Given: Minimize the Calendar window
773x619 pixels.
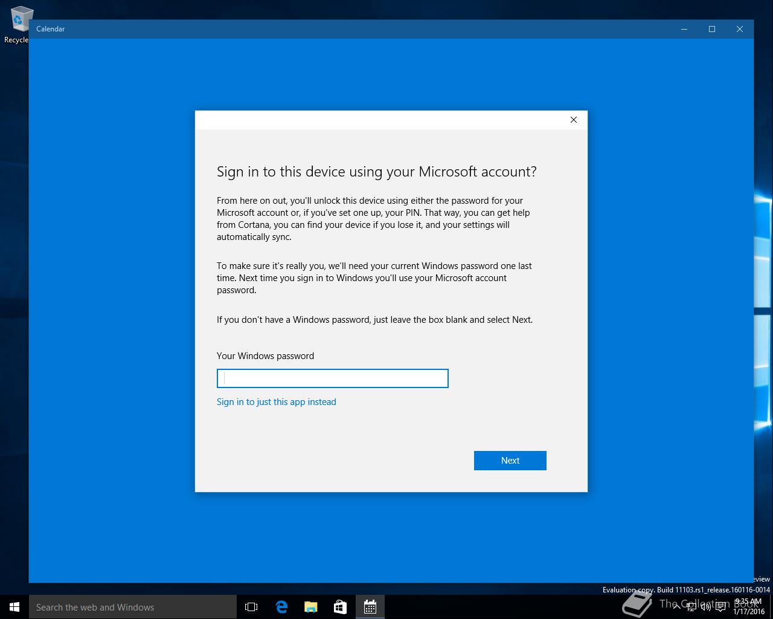Looking at the screenshot, I should pyautogui.click(x=684, y=29).
